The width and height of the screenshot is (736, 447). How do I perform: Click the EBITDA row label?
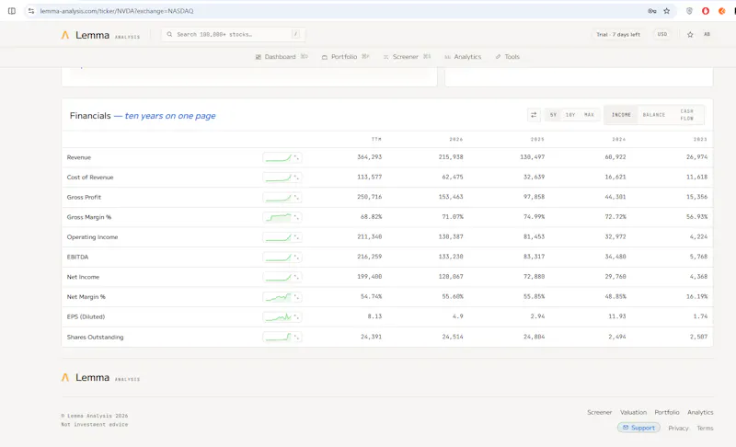(x=77, y=257)
